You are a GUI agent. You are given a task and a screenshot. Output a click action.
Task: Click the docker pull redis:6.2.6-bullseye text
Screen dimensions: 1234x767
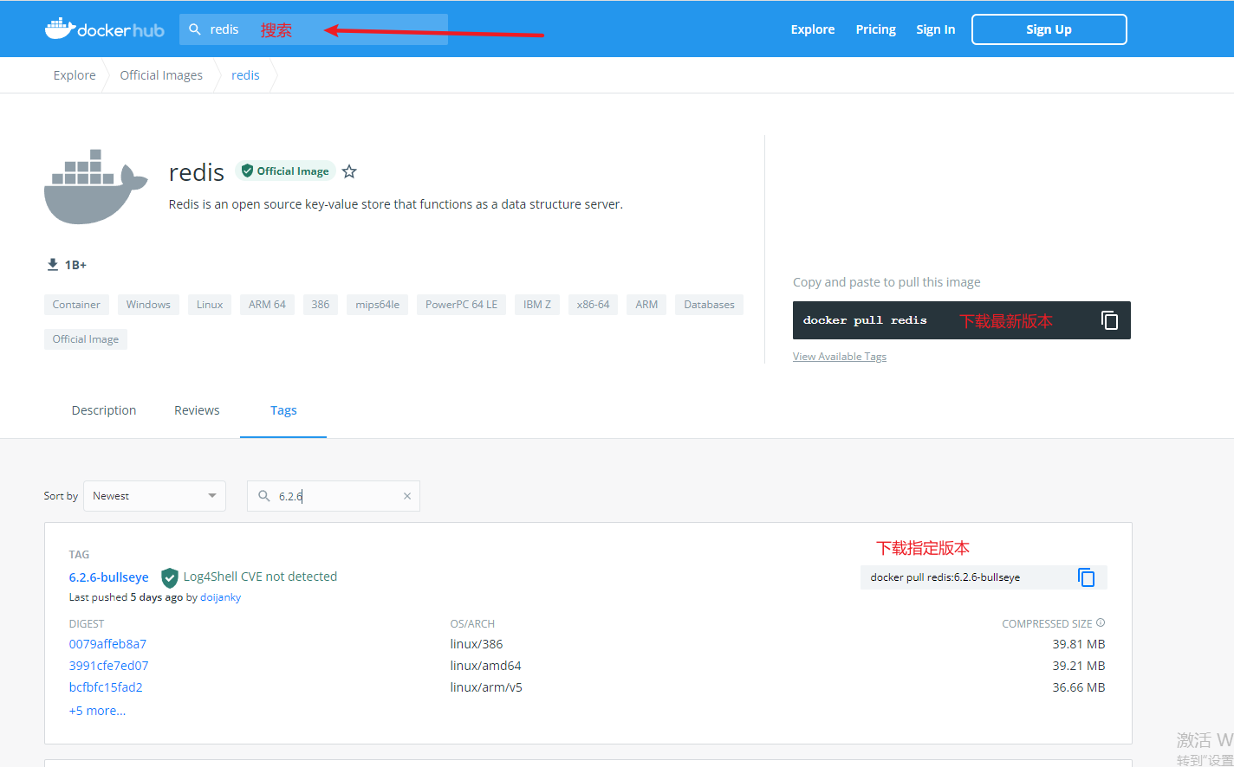[945, 577]
